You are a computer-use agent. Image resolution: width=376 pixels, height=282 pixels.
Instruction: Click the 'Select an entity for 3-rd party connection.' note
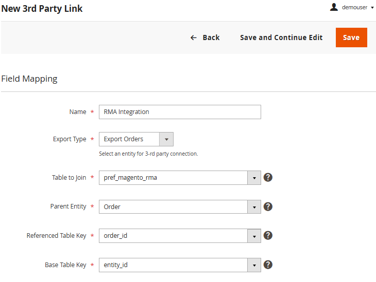148,154
